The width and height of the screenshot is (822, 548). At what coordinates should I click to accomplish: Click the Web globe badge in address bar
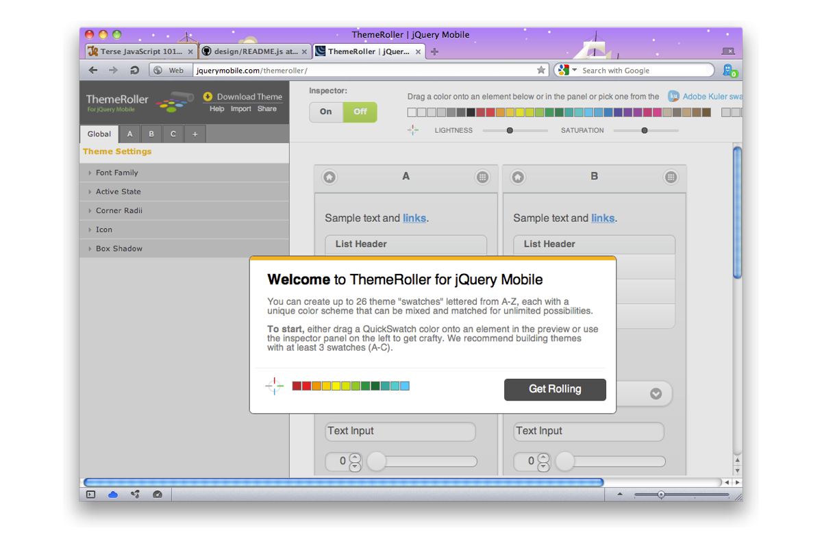point(170,70)
